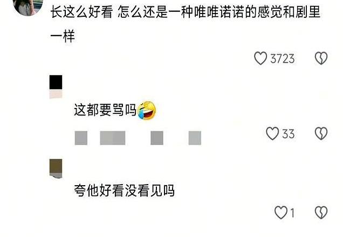
Task: Open the top commenter's round avatar
Action: (x=28, y=6)
